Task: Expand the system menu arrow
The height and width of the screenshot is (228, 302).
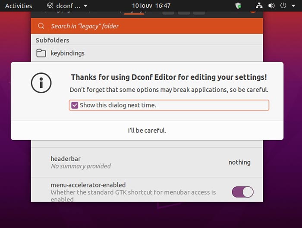Action: point(293,6)
